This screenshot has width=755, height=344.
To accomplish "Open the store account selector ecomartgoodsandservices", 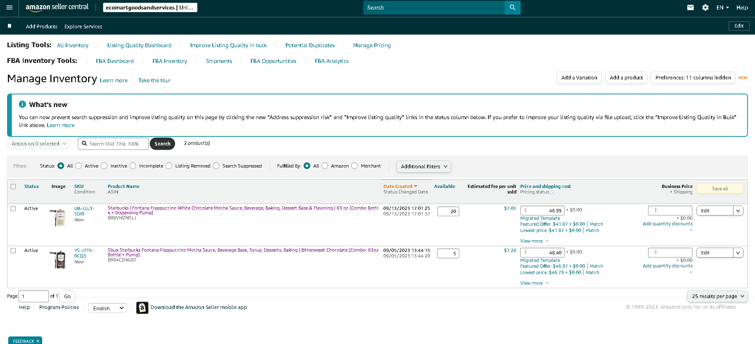I will click(150, 7).
